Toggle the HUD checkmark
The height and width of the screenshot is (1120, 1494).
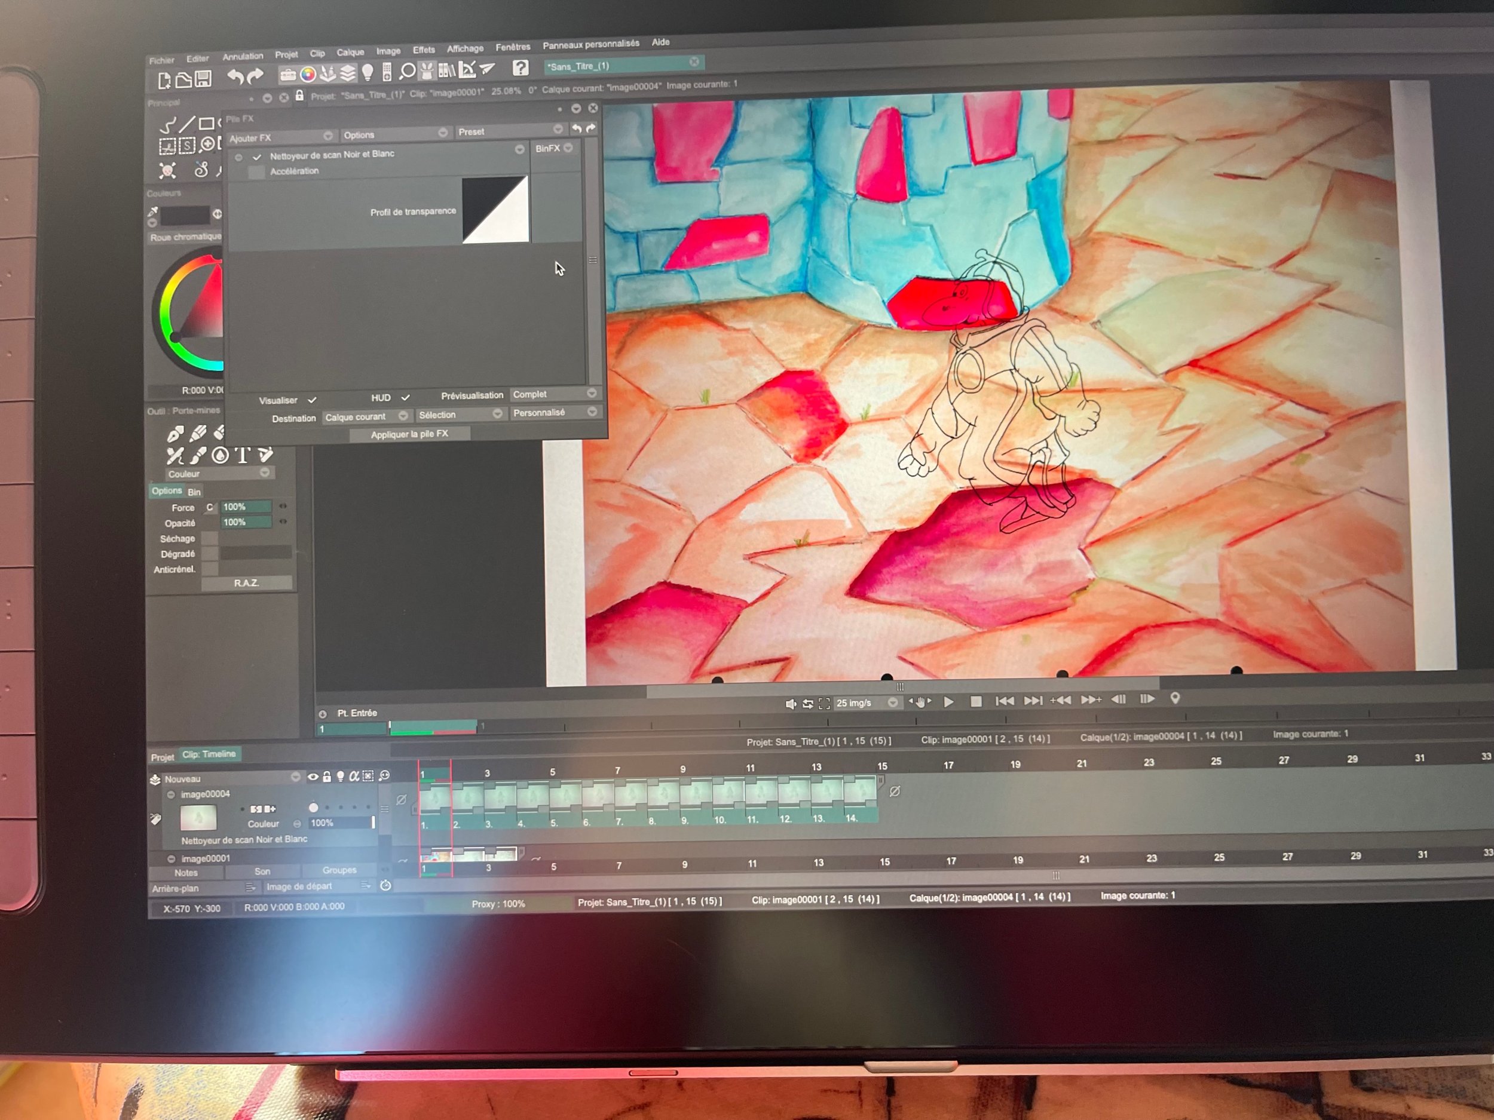pos(405,398)
